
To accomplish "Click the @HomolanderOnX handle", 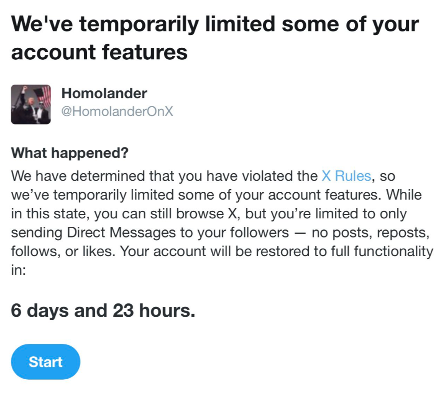I will [117, 112].
